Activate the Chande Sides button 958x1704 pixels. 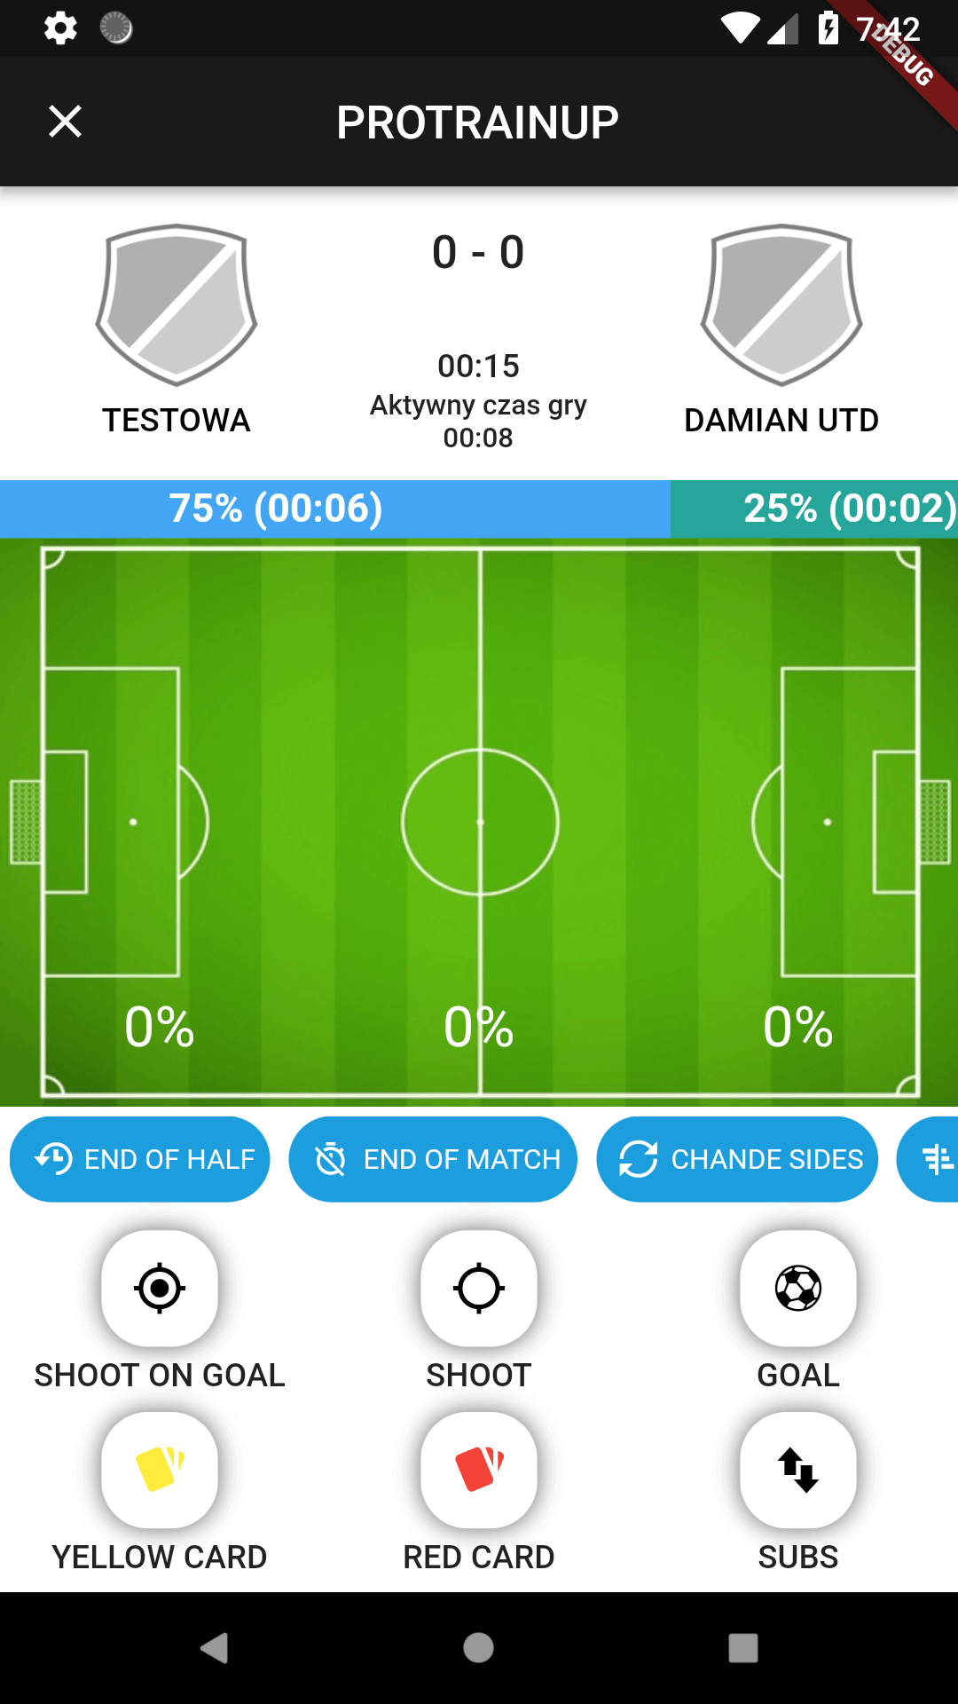click(737, 1158)
